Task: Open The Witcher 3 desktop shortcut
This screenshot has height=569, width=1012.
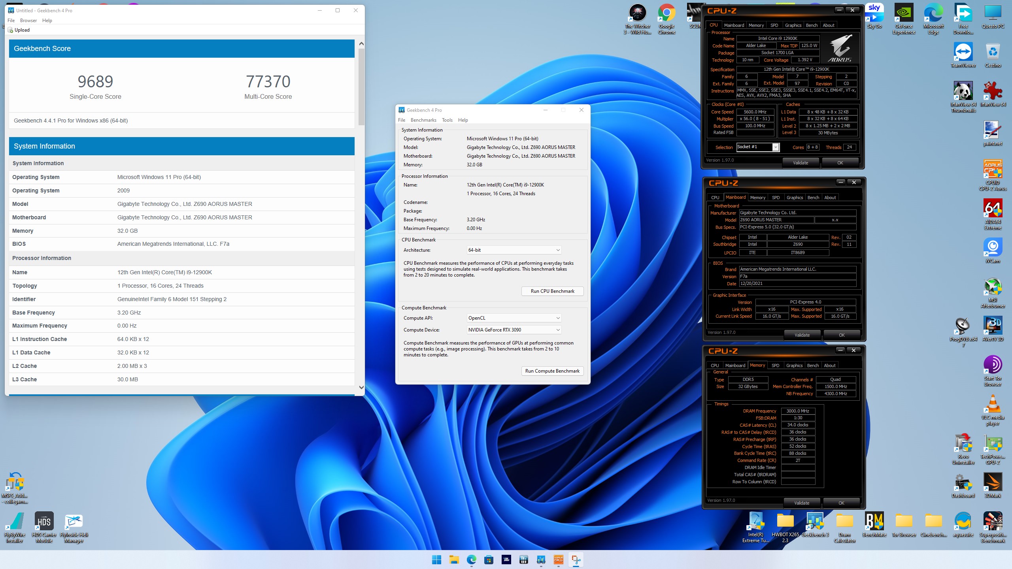Action: coord(637,19)
